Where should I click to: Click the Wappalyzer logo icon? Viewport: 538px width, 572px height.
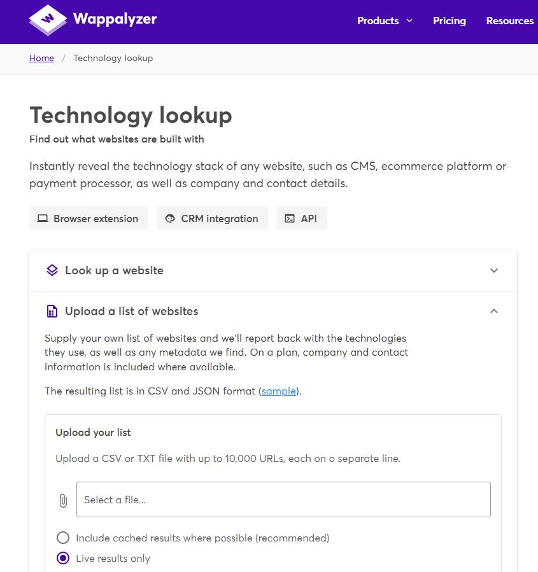pos(48,20)
